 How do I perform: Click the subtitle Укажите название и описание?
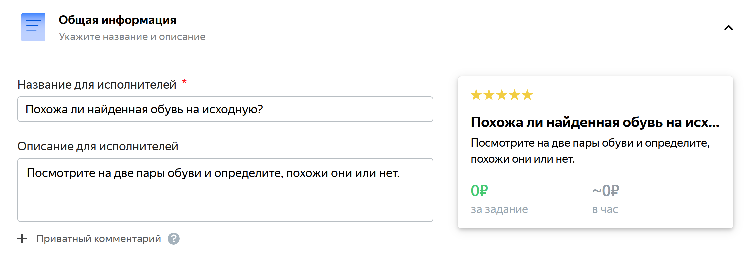point(132,37)
